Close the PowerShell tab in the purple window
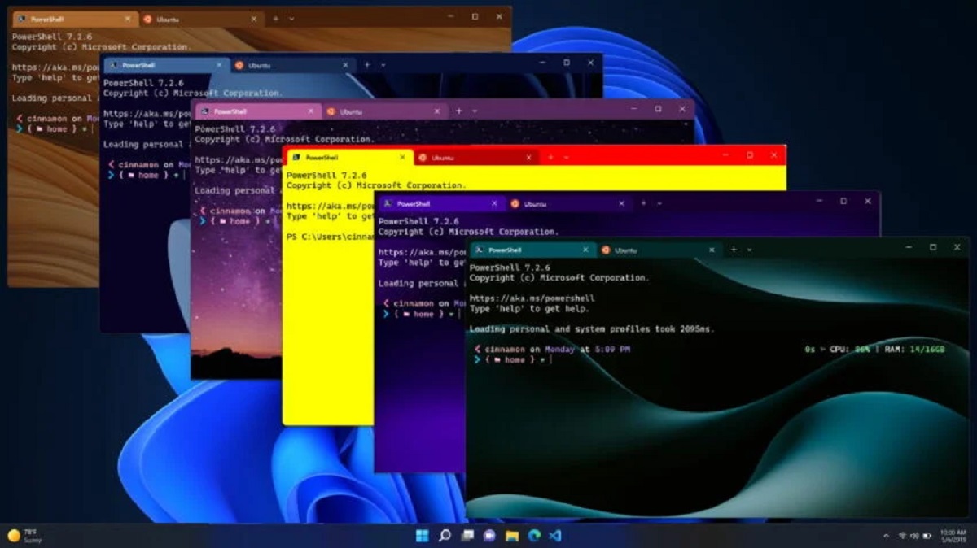 494,203
